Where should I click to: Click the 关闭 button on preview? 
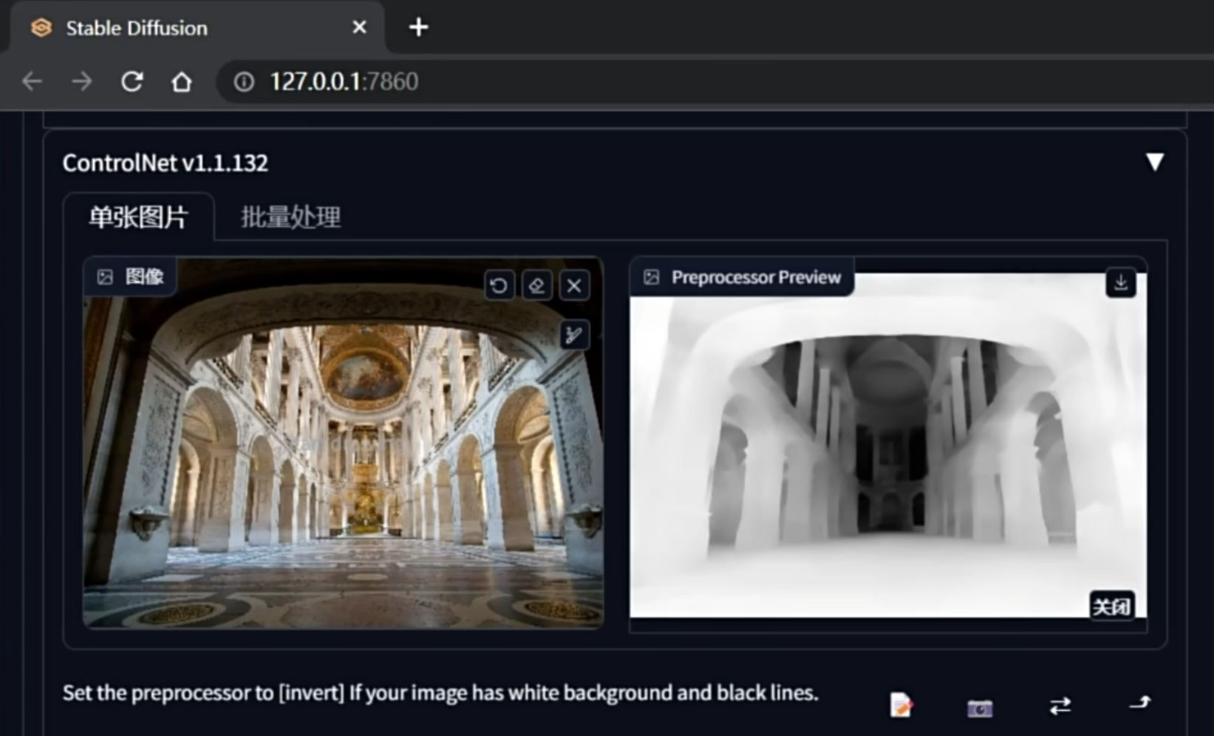pos(1111,607)
